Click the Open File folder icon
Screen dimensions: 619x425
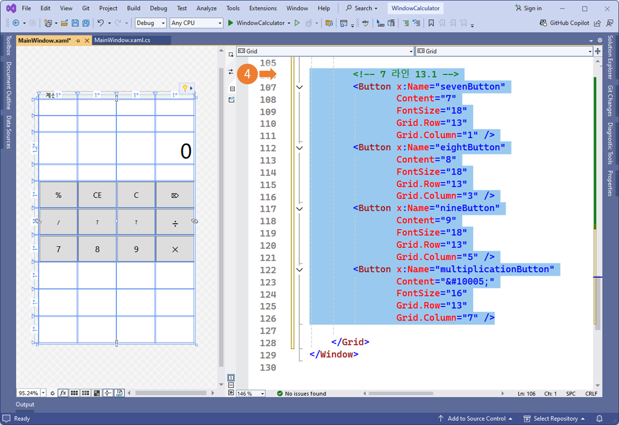[x=64, y=23]
